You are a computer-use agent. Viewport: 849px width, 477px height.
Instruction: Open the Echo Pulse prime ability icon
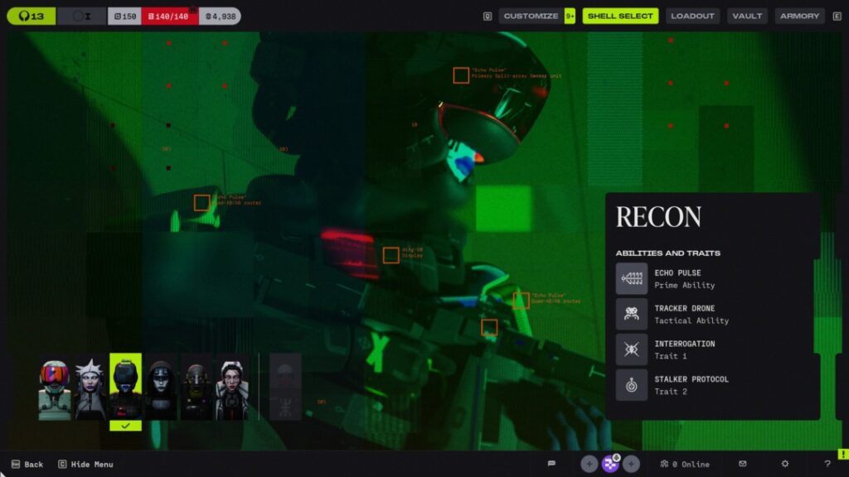tap(631, 278)
